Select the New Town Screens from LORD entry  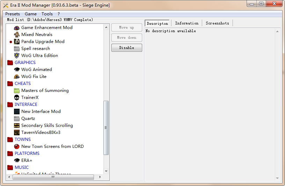pyautogui.click(x=52, y=146)
